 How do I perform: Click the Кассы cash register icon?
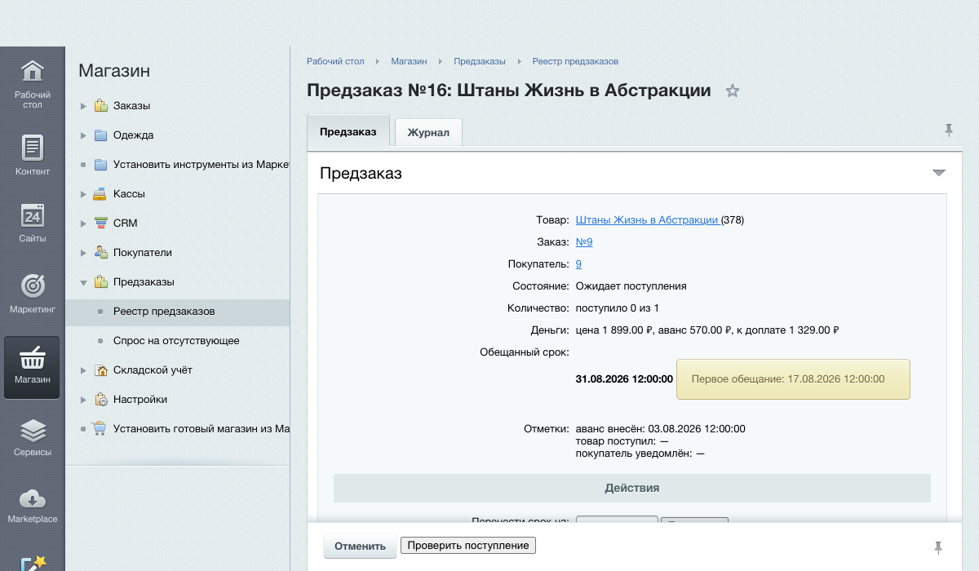[x=100, y=194]
